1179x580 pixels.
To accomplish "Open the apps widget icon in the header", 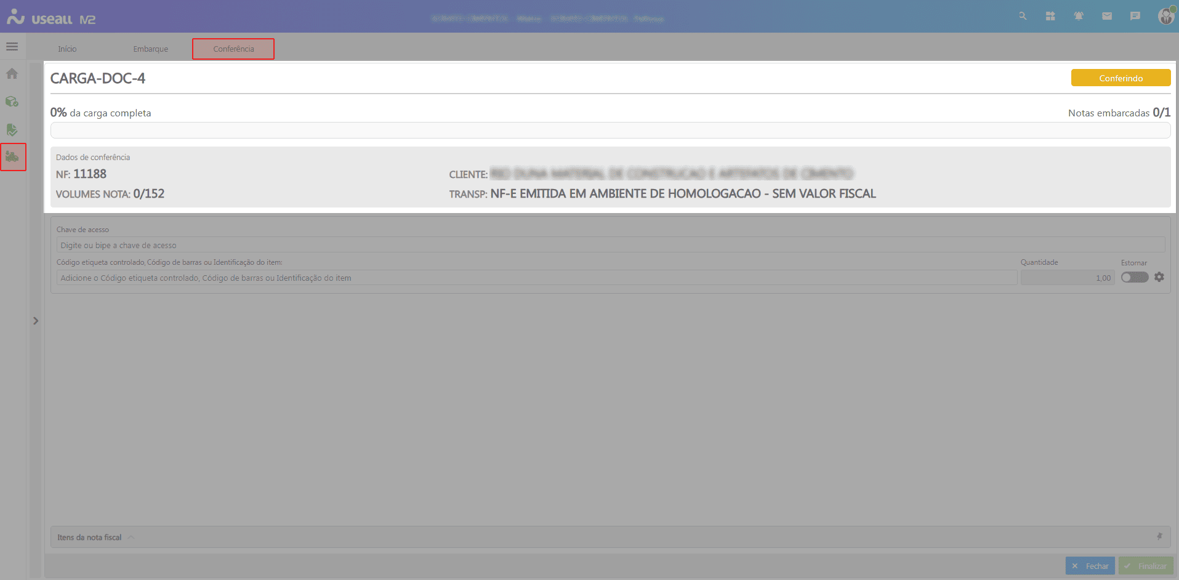I will (1050, 16).
